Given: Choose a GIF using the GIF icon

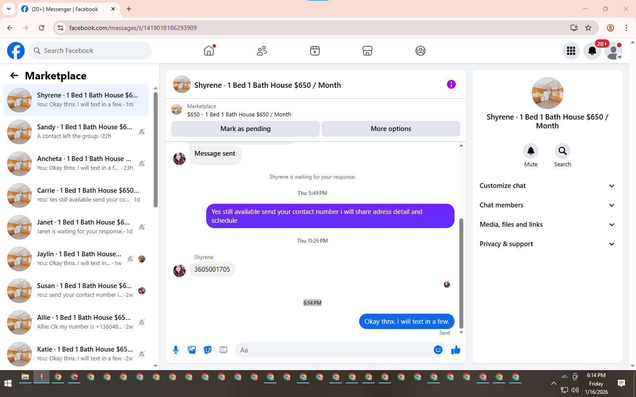Looking at the screenshot, I should (223, 350).
